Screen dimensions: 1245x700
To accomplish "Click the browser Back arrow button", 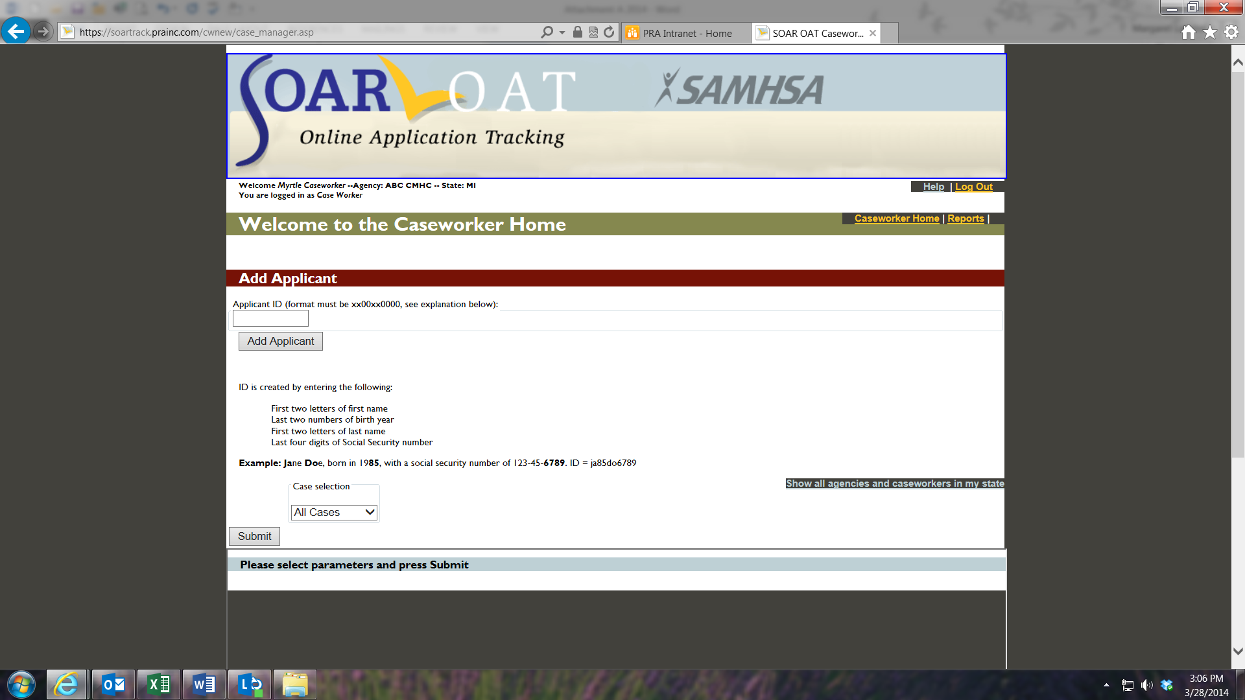I will pyautogui.click(x=16, y=31).
